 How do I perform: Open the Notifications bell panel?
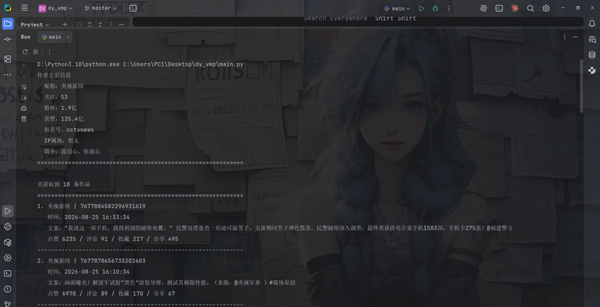[x=592, y=24]
